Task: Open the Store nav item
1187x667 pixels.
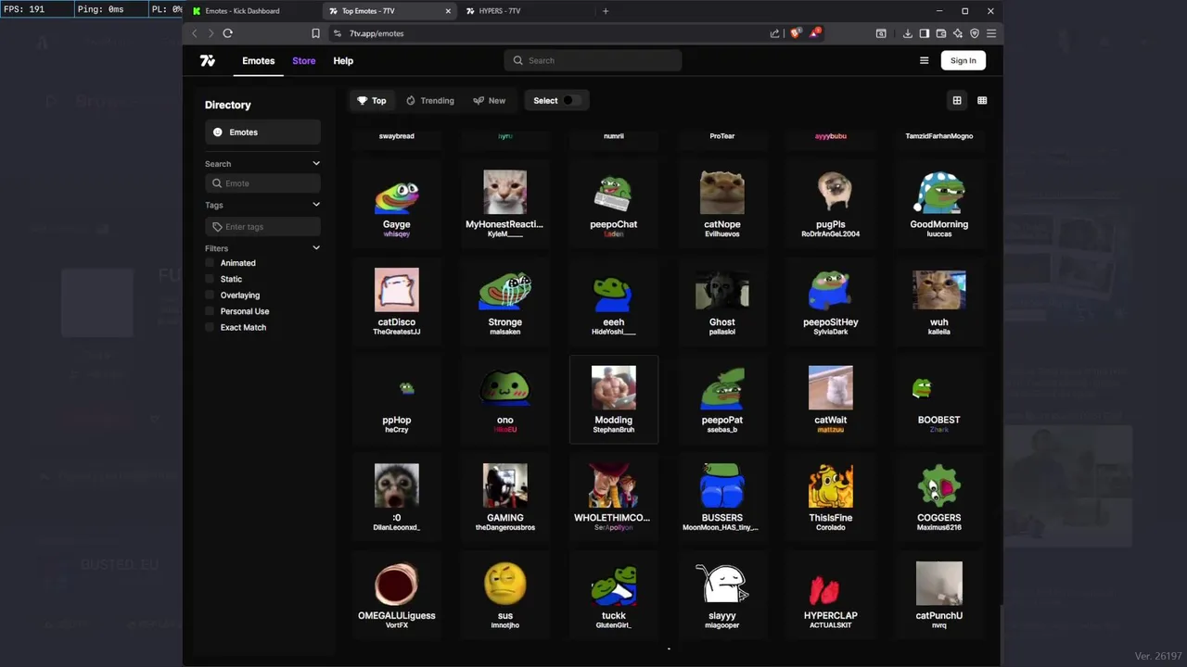Action: coord(304,60)
